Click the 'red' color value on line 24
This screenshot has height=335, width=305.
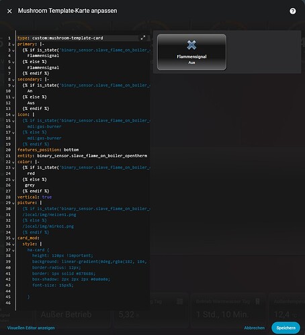[x=31, y=173]
